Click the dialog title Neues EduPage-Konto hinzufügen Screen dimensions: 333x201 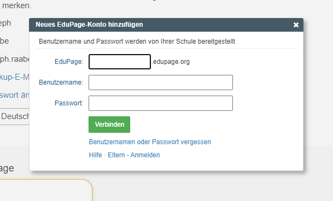89,25
